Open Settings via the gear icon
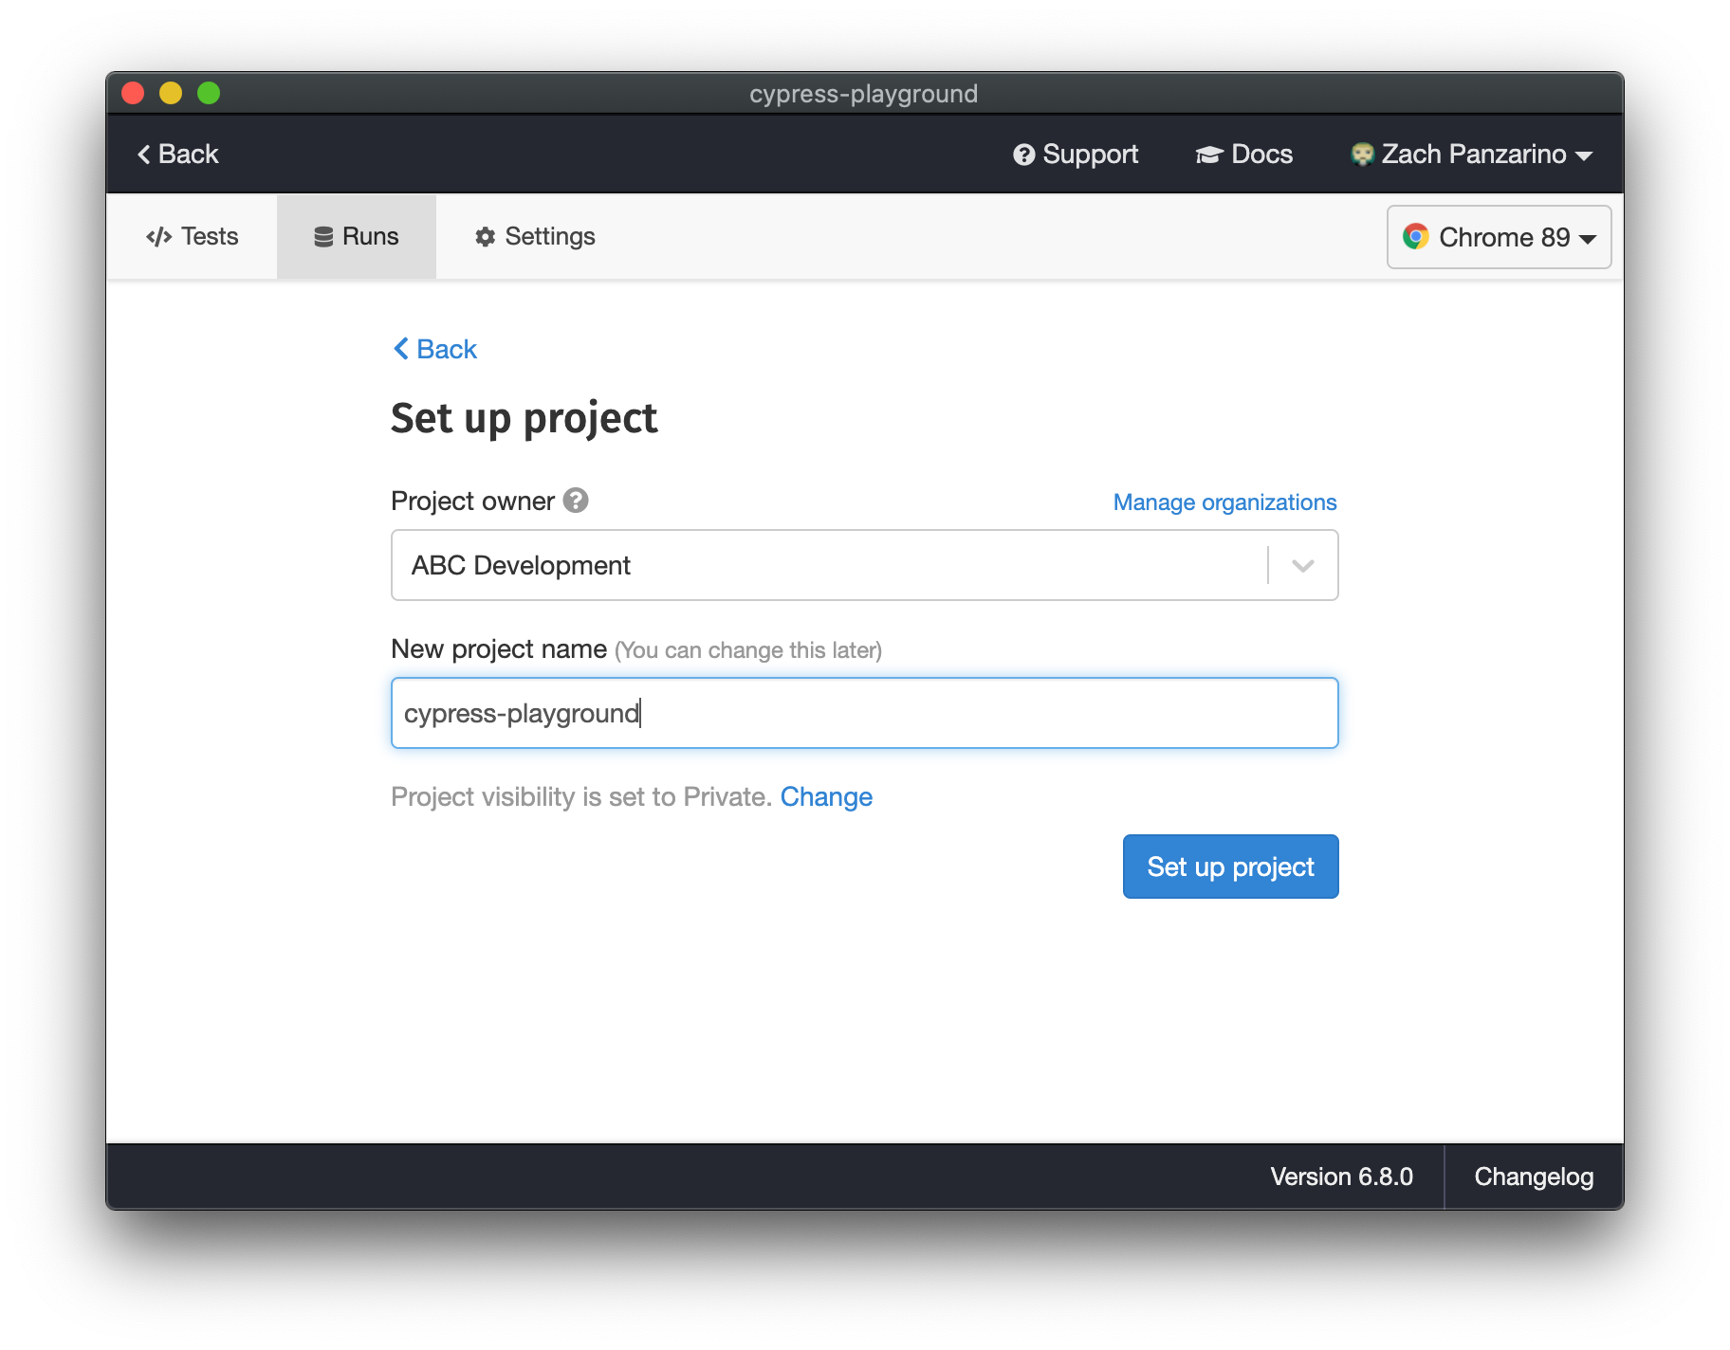Viewport: 1730px width, 1350px height. pyautogui.click(x=486, y=236)
